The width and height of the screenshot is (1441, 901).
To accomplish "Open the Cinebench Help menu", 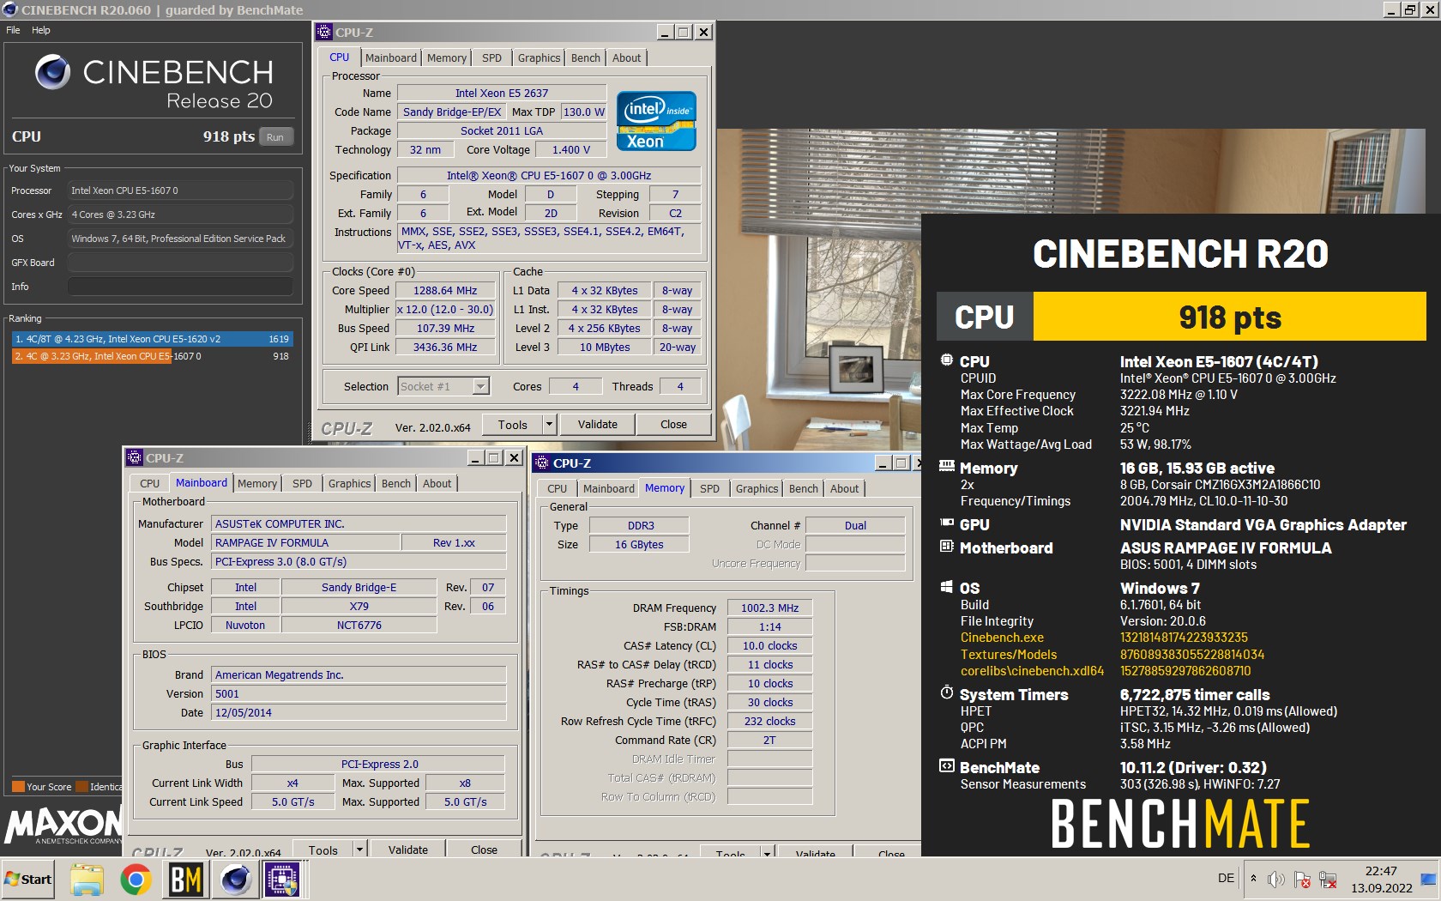I will (41, 30).
